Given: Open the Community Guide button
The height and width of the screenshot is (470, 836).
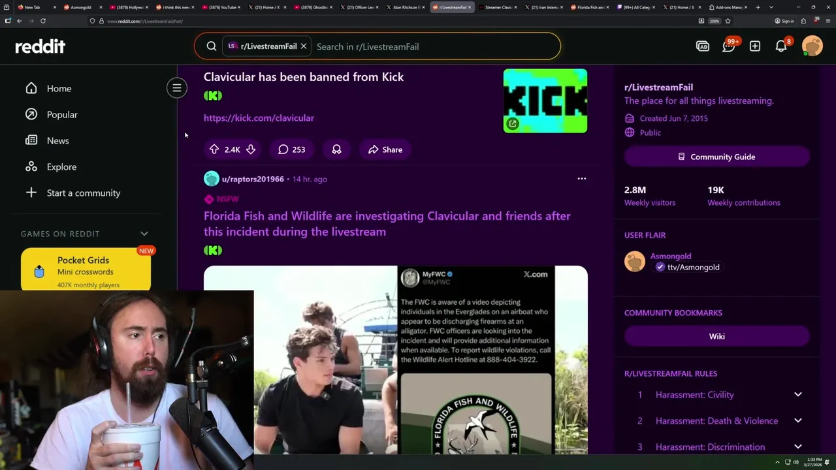Looking at the screenshot, I should point(717,157).
